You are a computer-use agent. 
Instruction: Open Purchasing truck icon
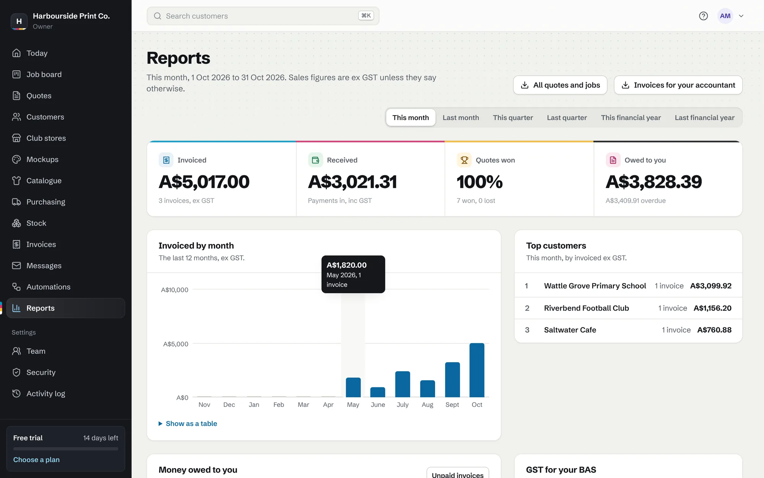pyautogui.click(x=16, y=202)
